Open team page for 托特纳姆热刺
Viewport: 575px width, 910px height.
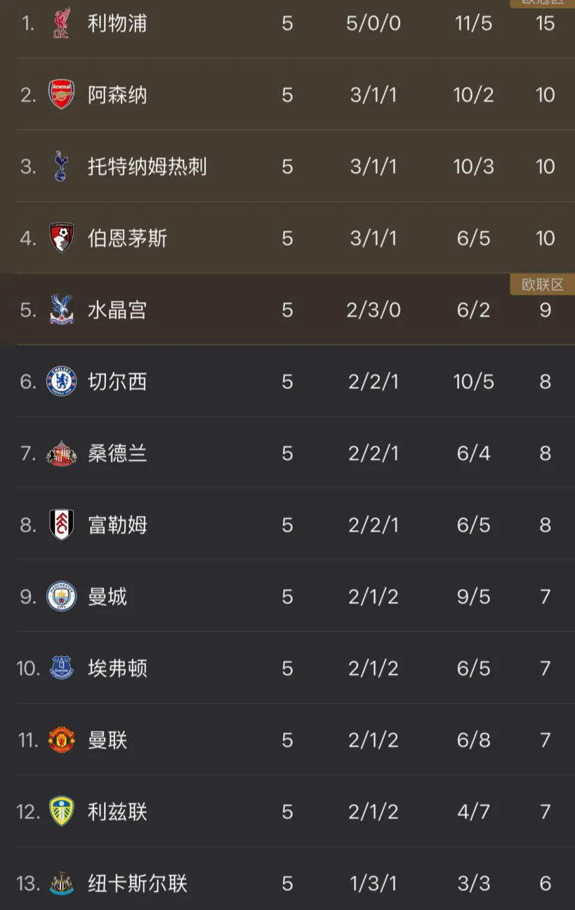click(147, 166)
